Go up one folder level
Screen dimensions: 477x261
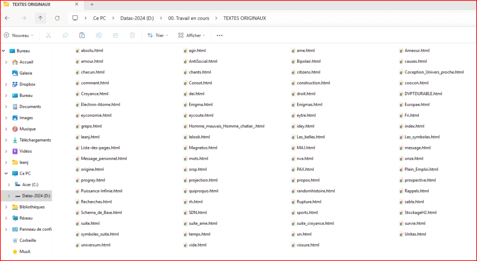(x=41, y=18)
